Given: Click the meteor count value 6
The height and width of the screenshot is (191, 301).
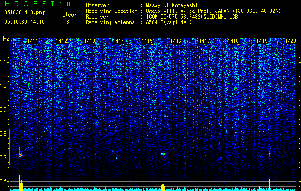Looking at the screenshot, I should pos(68,22).
